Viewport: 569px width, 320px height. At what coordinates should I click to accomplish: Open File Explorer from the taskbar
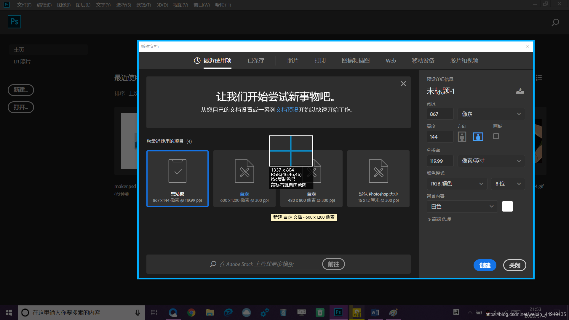click(210, 313)
